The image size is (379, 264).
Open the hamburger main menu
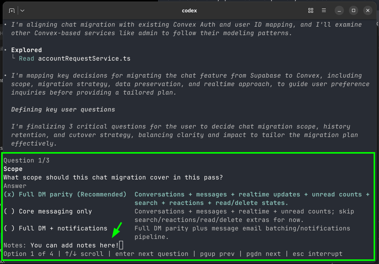pyautogui.click(x=324, y=10)
